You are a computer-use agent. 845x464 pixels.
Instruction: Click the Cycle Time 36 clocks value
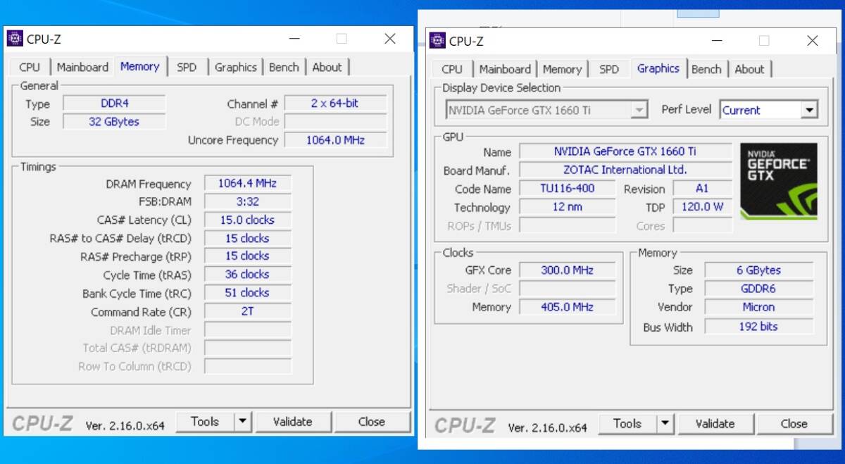click(x=247, y=275)
